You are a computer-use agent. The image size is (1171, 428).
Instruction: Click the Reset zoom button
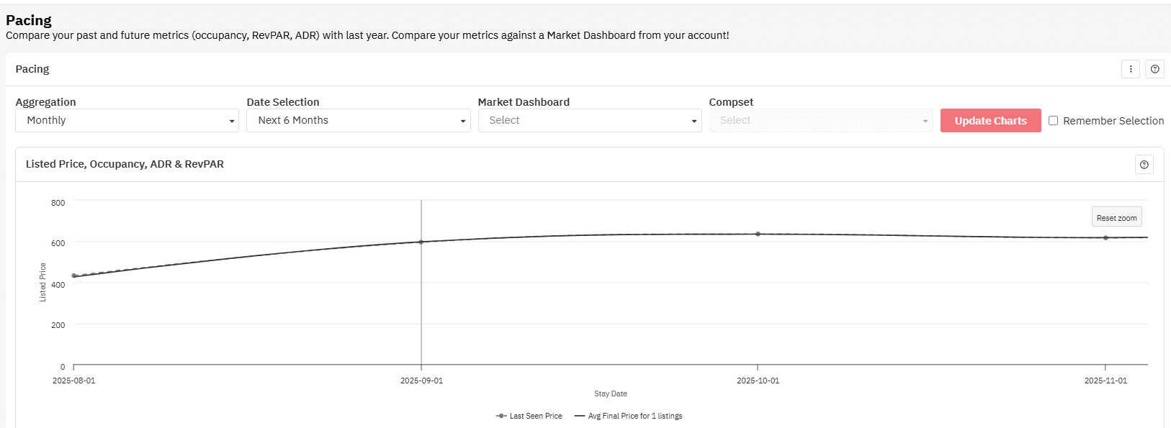[1116, 217]
